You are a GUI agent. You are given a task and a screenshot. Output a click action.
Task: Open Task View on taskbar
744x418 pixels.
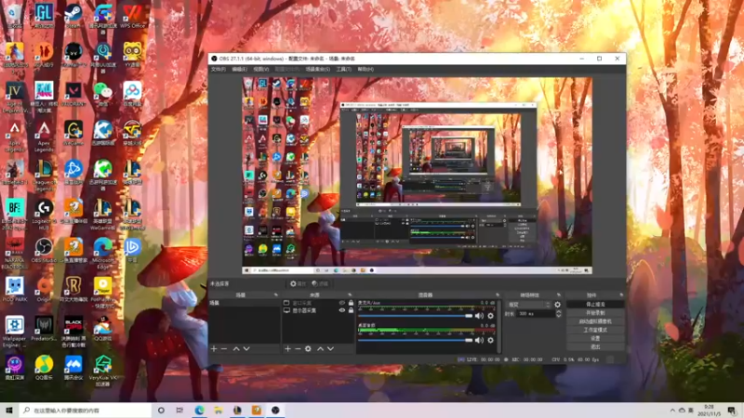click(x=179, y=410)
